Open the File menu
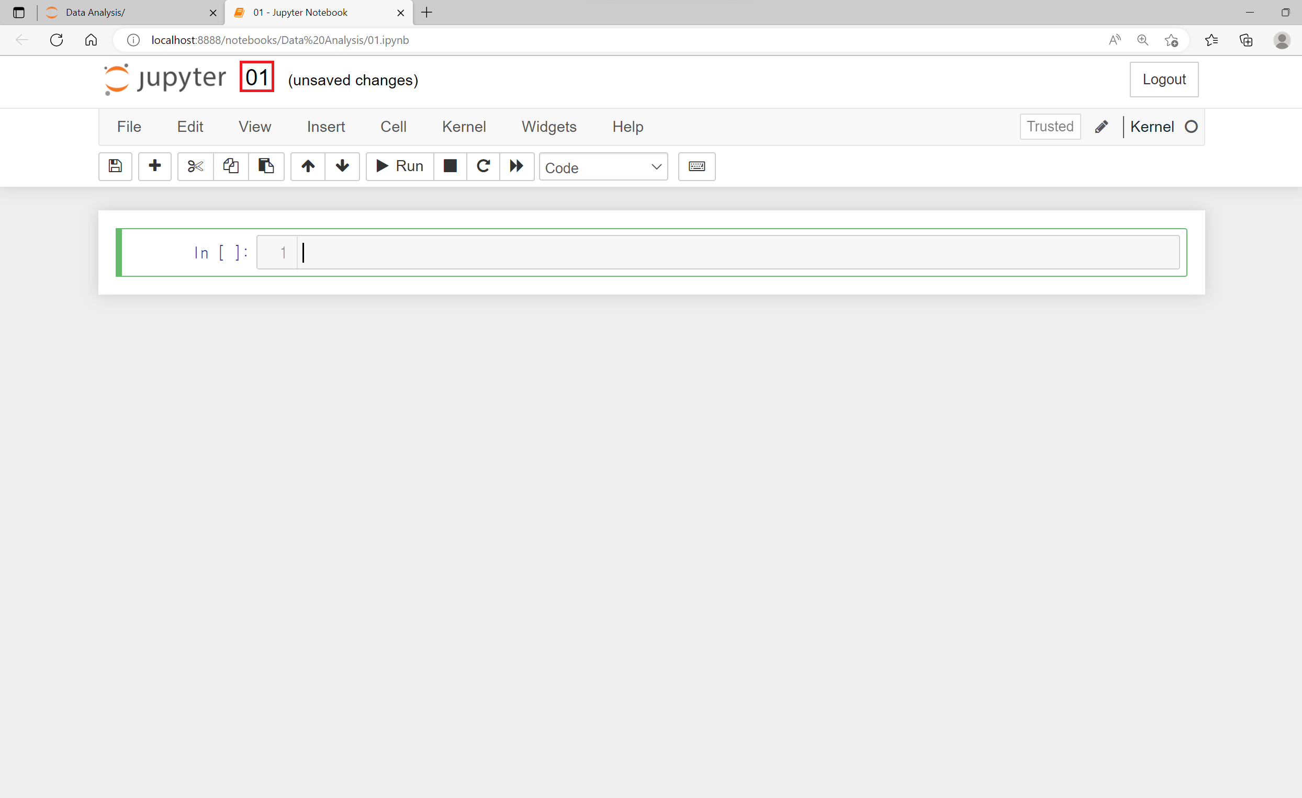This screenshot has width=1302, height=798. [x=128, y=127]
